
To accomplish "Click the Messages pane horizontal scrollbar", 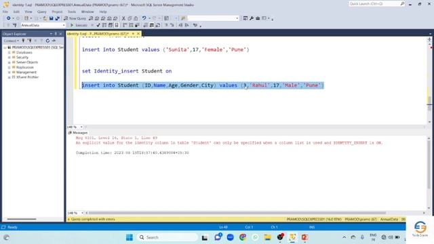I will click(x=237, y=213).
